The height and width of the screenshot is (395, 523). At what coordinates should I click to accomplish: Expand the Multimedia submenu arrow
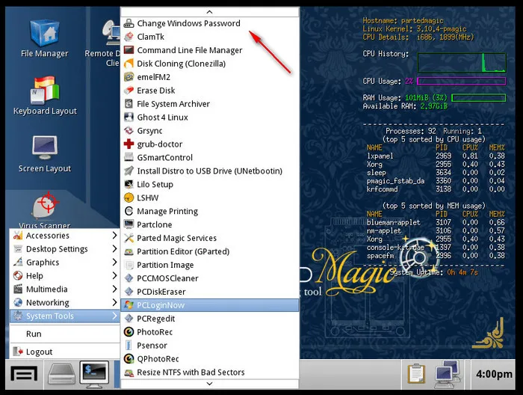tap(114, 289)
